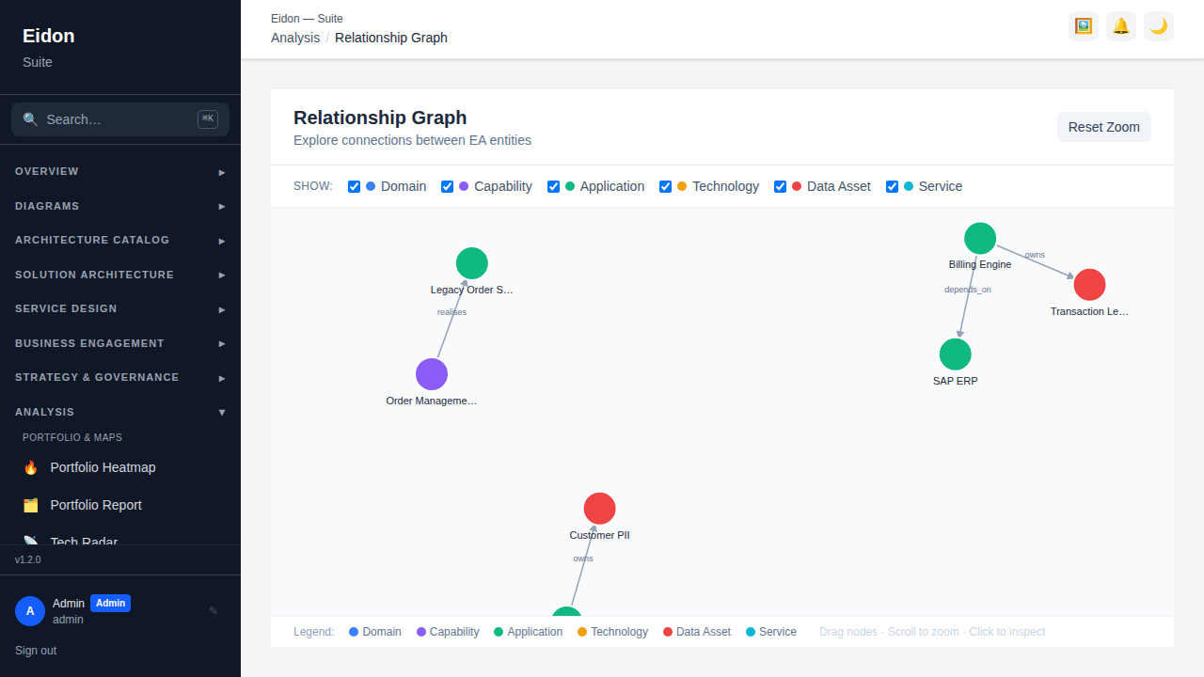Image resolution: width=1204 pixels, height=677 pixels.
Task: Open Portfolio Heatmap page
Action: (120, 467)
